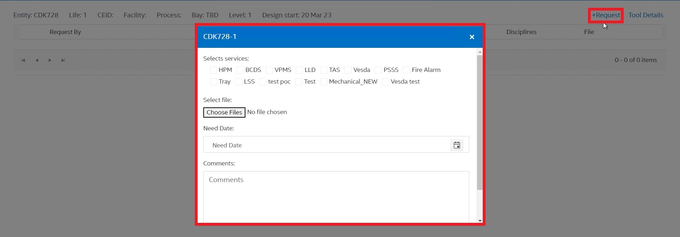Go to previous page of the grid
Image resolution: width=680 pixels, height=237 pixels.
[x=37, y=60]
